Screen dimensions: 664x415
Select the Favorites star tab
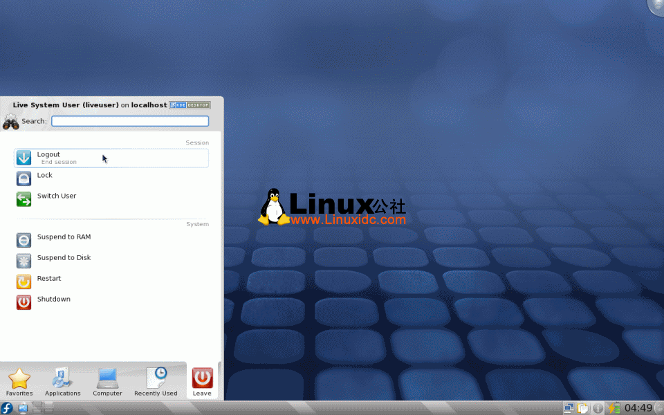click(19, 380)
